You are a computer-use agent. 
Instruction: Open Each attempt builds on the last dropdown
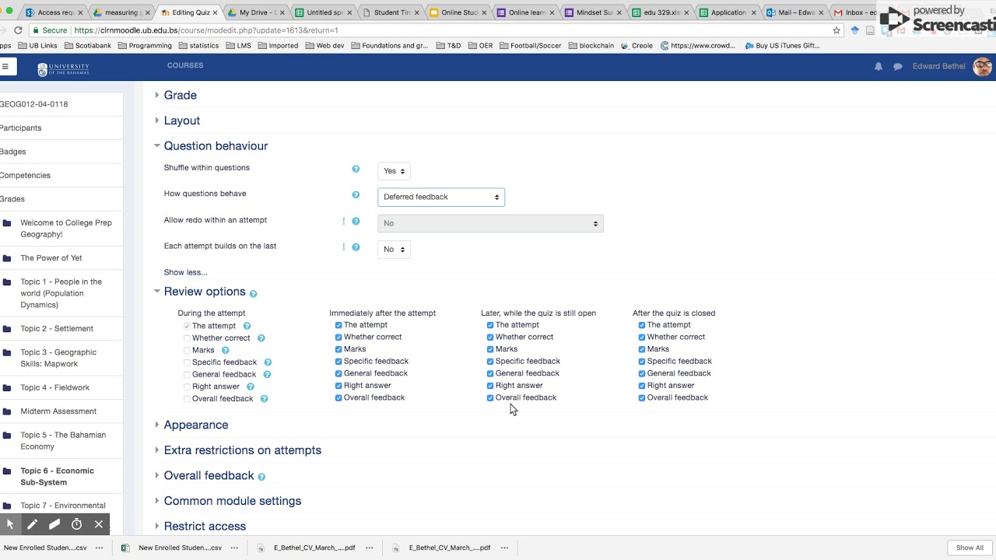coord(393,250)
